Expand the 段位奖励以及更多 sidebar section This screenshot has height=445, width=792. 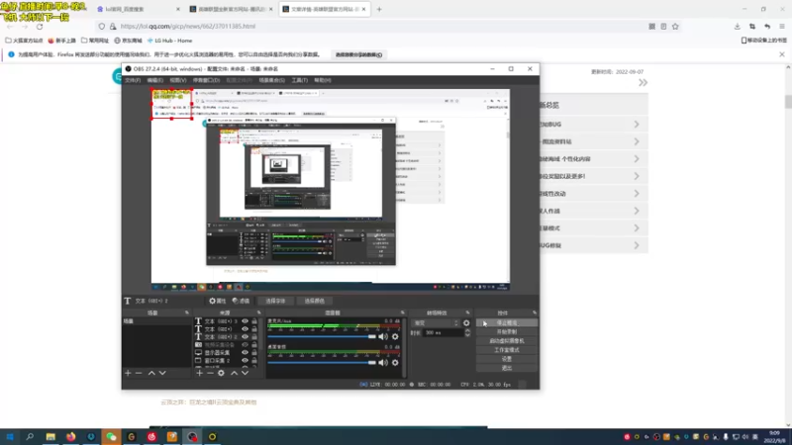(x=637, y=176)
